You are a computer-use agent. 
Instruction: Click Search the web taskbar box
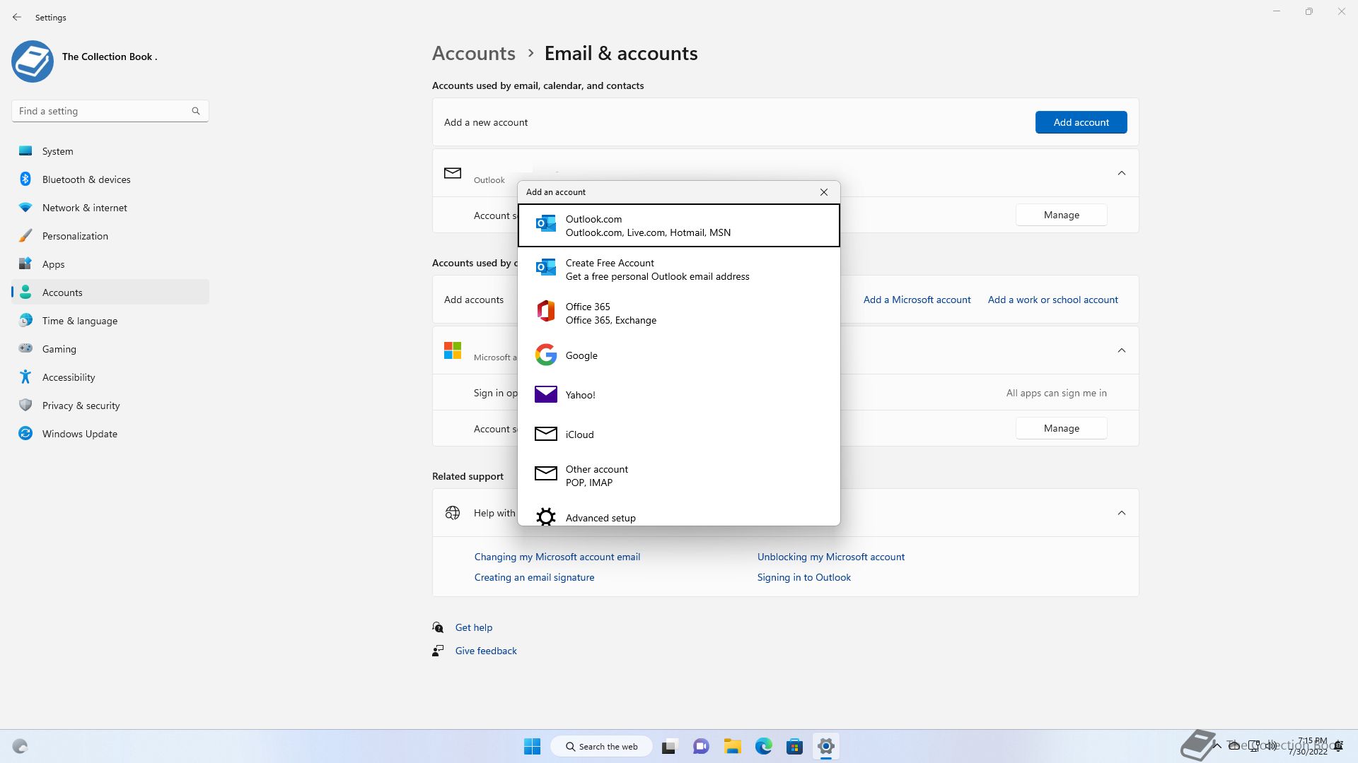[601, 746]
